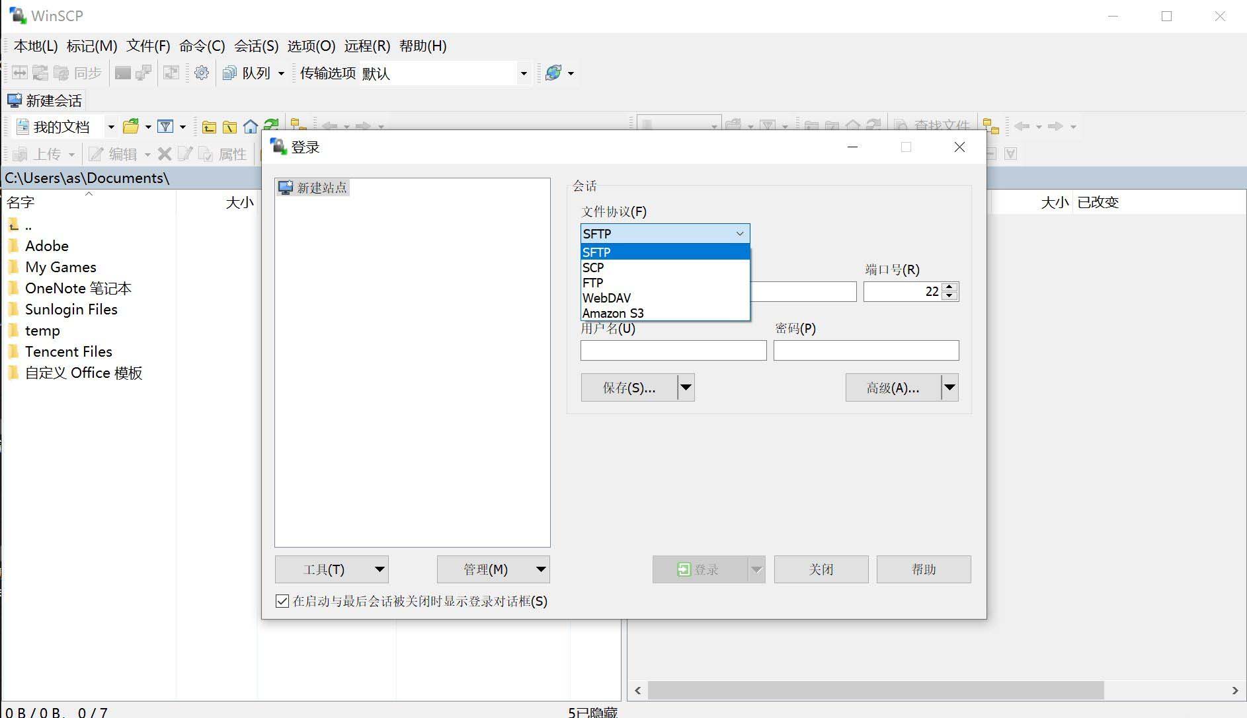Choose SCP from the protocol list
Image resolution: width=1247 pixels, height=718 pixels.
[665, 268]
